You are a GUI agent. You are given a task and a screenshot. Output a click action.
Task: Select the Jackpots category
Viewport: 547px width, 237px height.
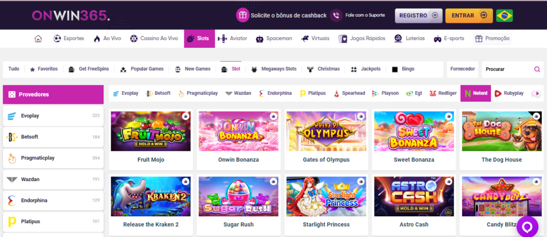pyautogui.click(x=365, y=69)
